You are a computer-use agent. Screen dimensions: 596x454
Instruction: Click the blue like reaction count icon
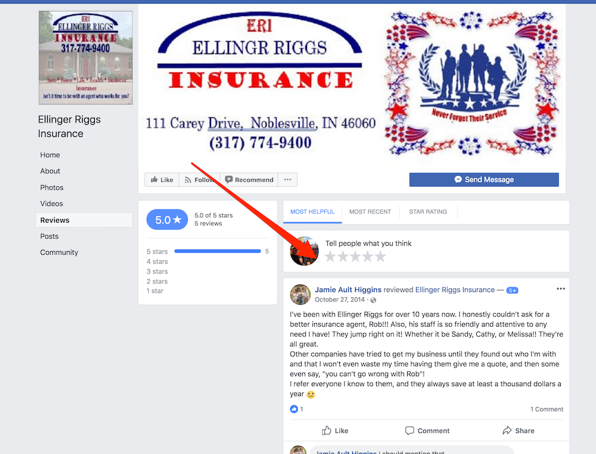(294, 409)
